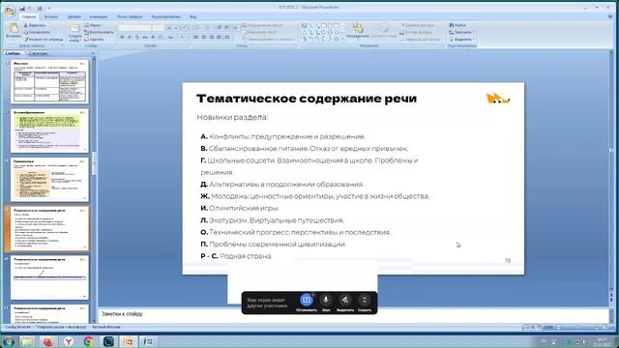Click the zoom slider in status bar
619x348 pixels.
coord(577,327)
